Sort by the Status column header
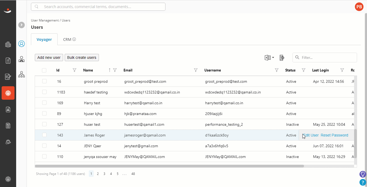367x187 pixels. (x=290, y=70)
